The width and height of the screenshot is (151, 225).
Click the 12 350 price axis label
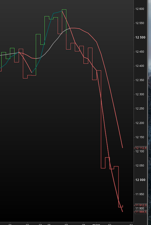140,80
